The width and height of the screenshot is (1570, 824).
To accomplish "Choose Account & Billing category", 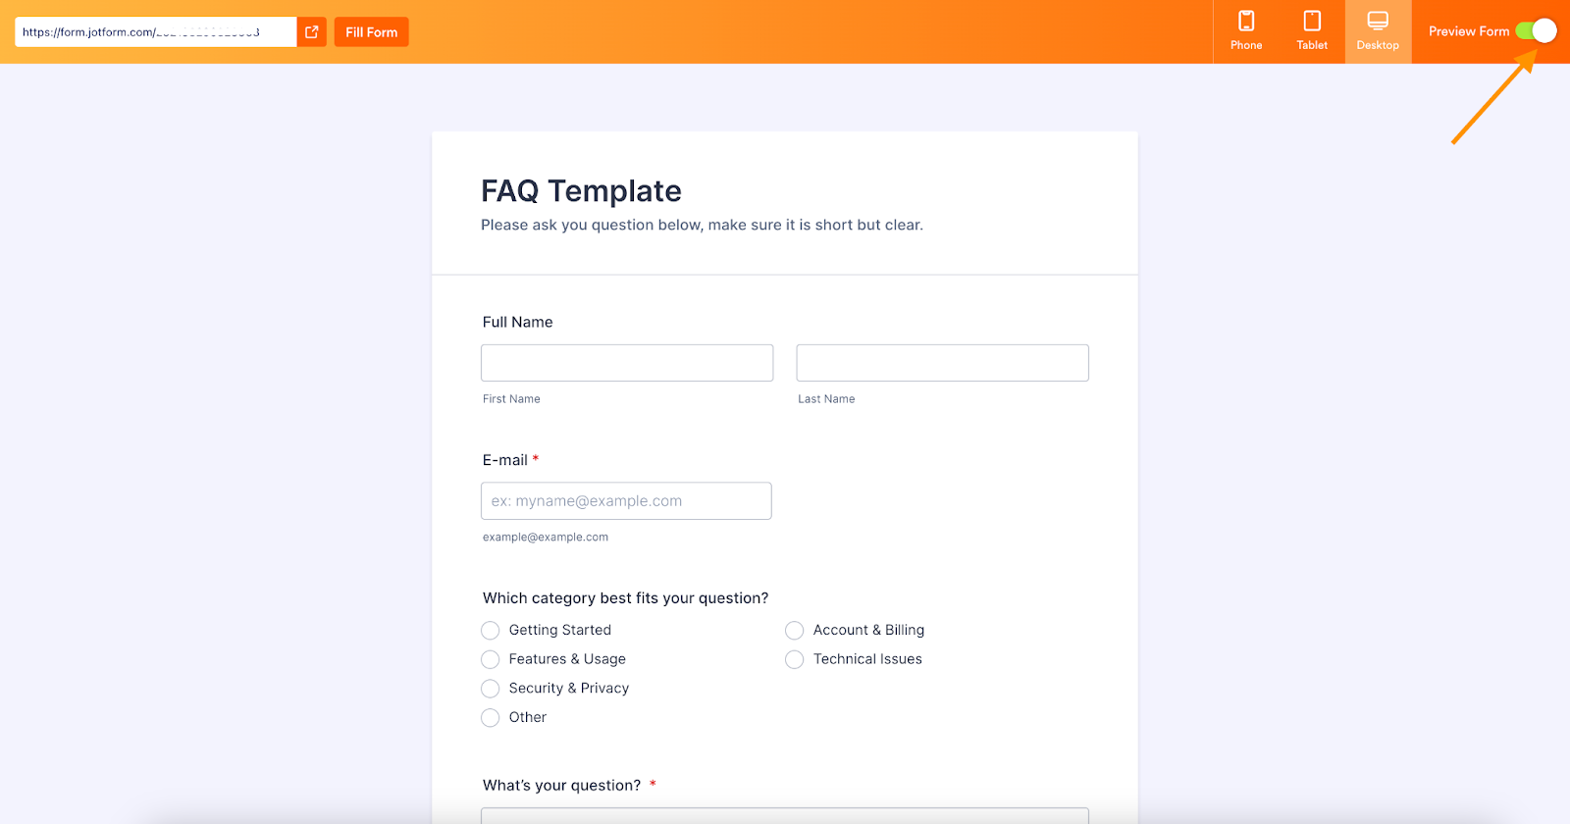I will coord(795,630).
